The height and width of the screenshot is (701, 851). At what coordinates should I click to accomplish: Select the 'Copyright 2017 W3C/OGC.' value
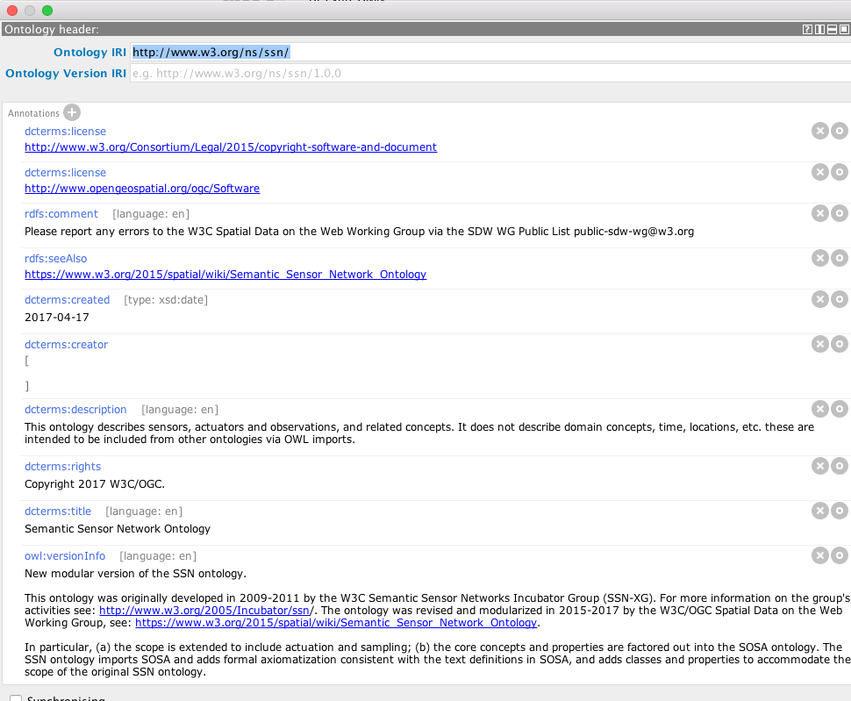click(95, 484)
